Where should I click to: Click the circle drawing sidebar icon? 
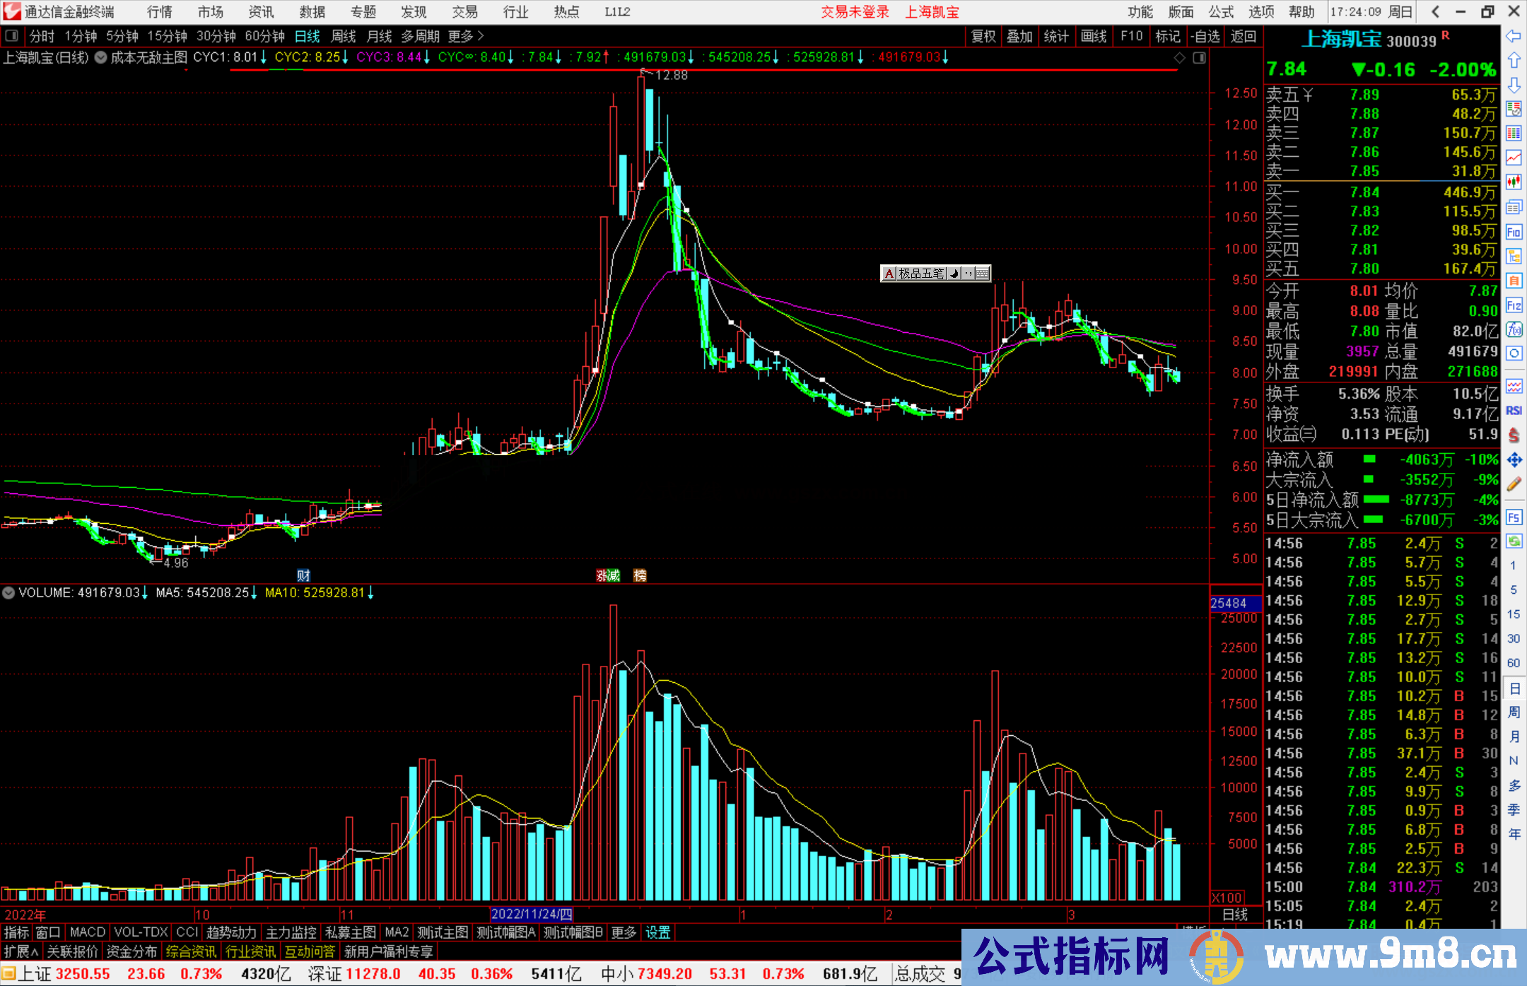[x=1514, y=353]
